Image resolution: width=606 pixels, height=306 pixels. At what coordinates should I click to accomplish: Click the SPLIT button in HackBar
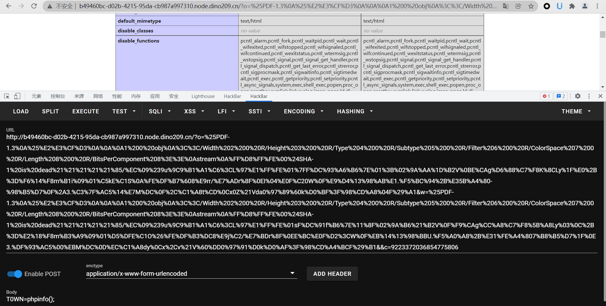tap(50, 111)
